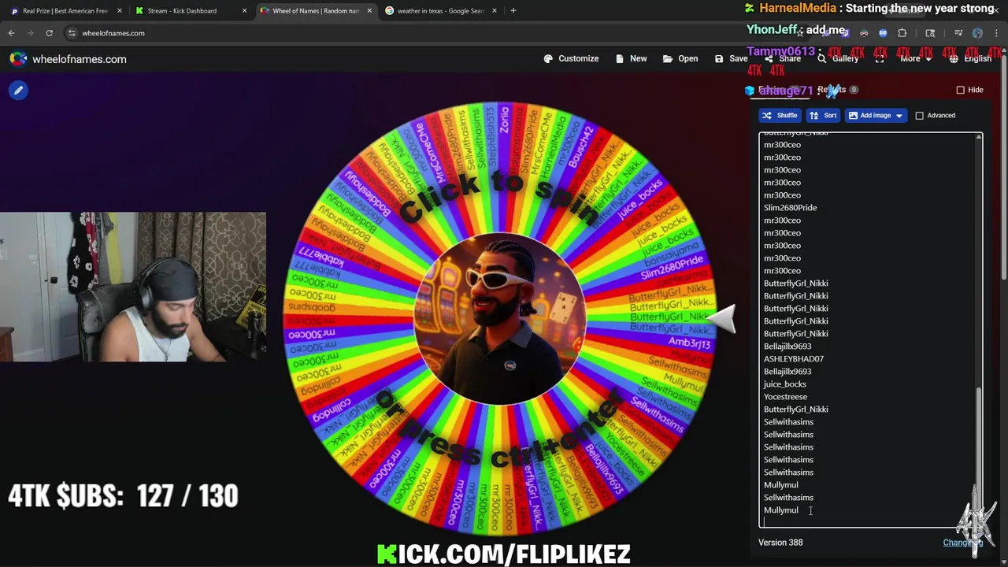
Task: Spin the wheel via center image
Action: coord(499,319)
